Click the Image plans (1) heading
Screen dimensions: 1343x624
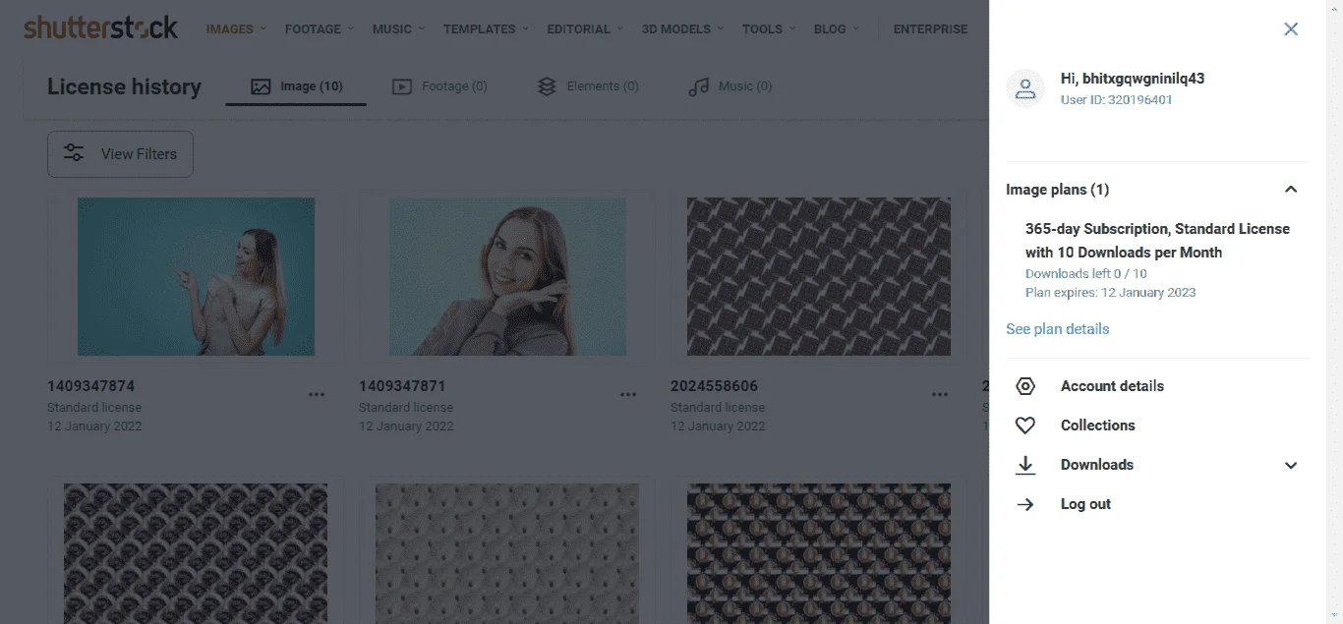(x=1057, y=190)
